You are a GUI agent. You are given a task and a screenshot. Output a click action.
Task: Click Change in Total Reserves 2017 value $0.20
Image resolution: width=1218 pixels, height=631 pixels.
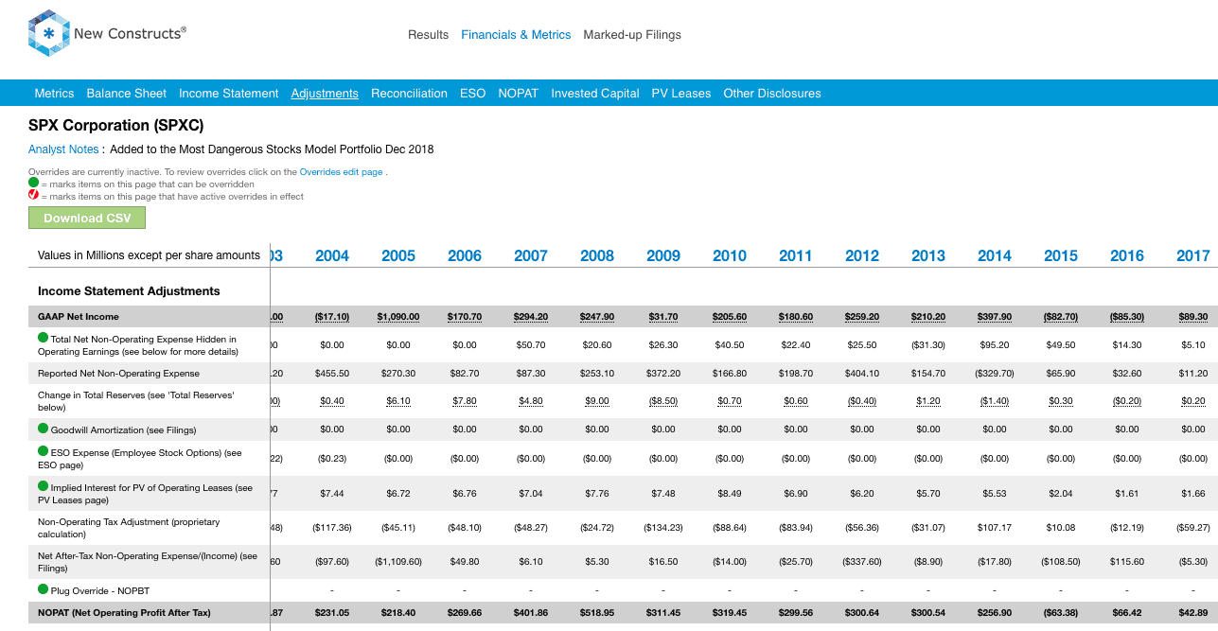point(1193,401)
